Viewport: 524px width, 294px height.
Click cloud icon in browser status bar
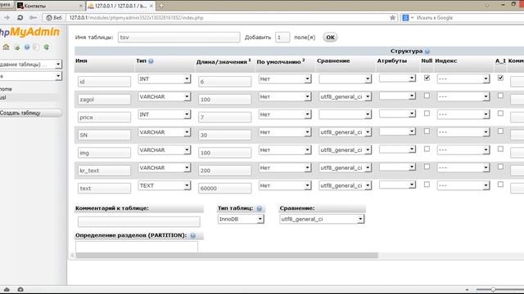click(x=7, y=289)
